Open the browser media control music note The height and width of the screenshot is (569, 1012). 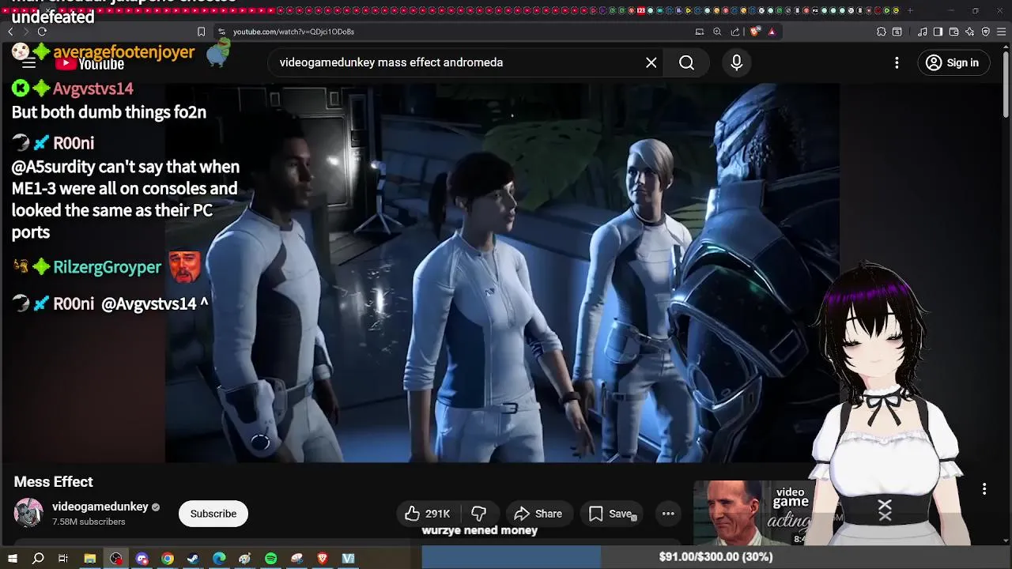(x=922, y=32)
